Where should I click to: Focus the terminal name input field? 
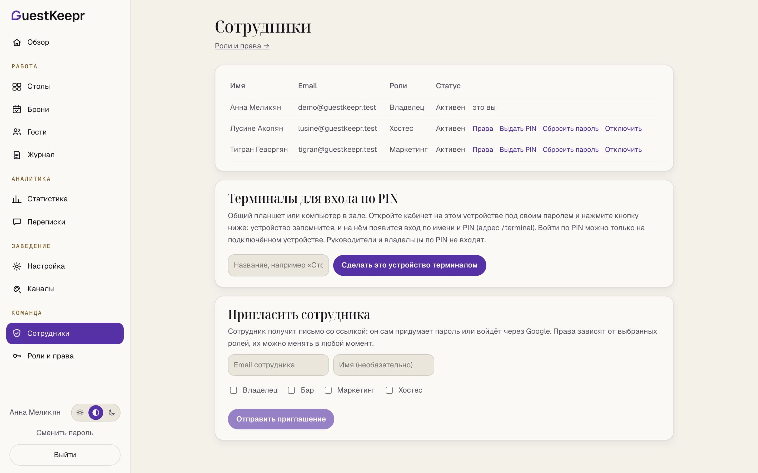pos(278,265)
